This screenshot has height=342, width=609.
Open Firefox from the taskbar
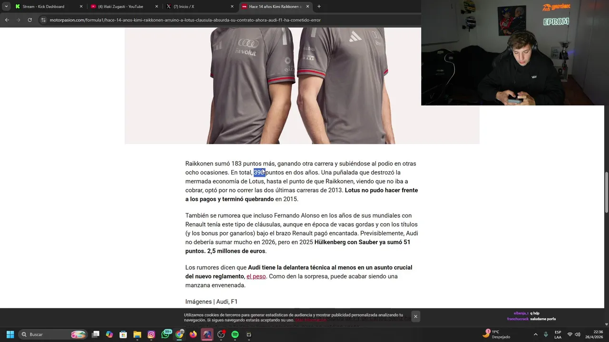(193, 334)
